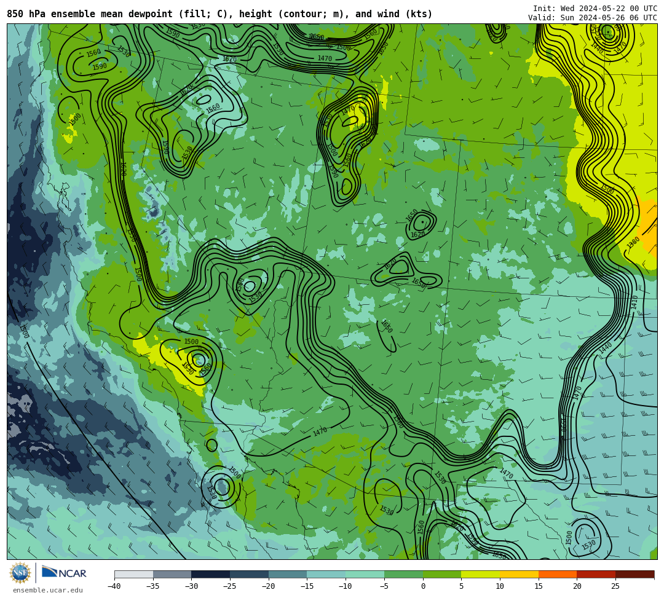
Task: Click the medium green swatch between -5 and 0
Action: click(x=403, y=574)
